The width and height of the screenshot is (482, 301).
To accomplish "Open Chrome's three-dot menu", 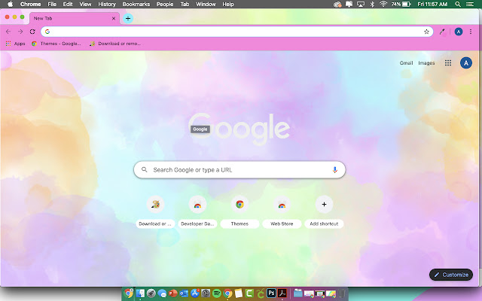I will coord(470,32).
